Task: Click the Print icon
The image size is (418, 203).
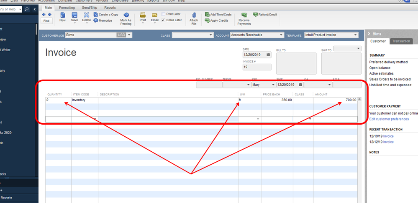Action: 143,15
